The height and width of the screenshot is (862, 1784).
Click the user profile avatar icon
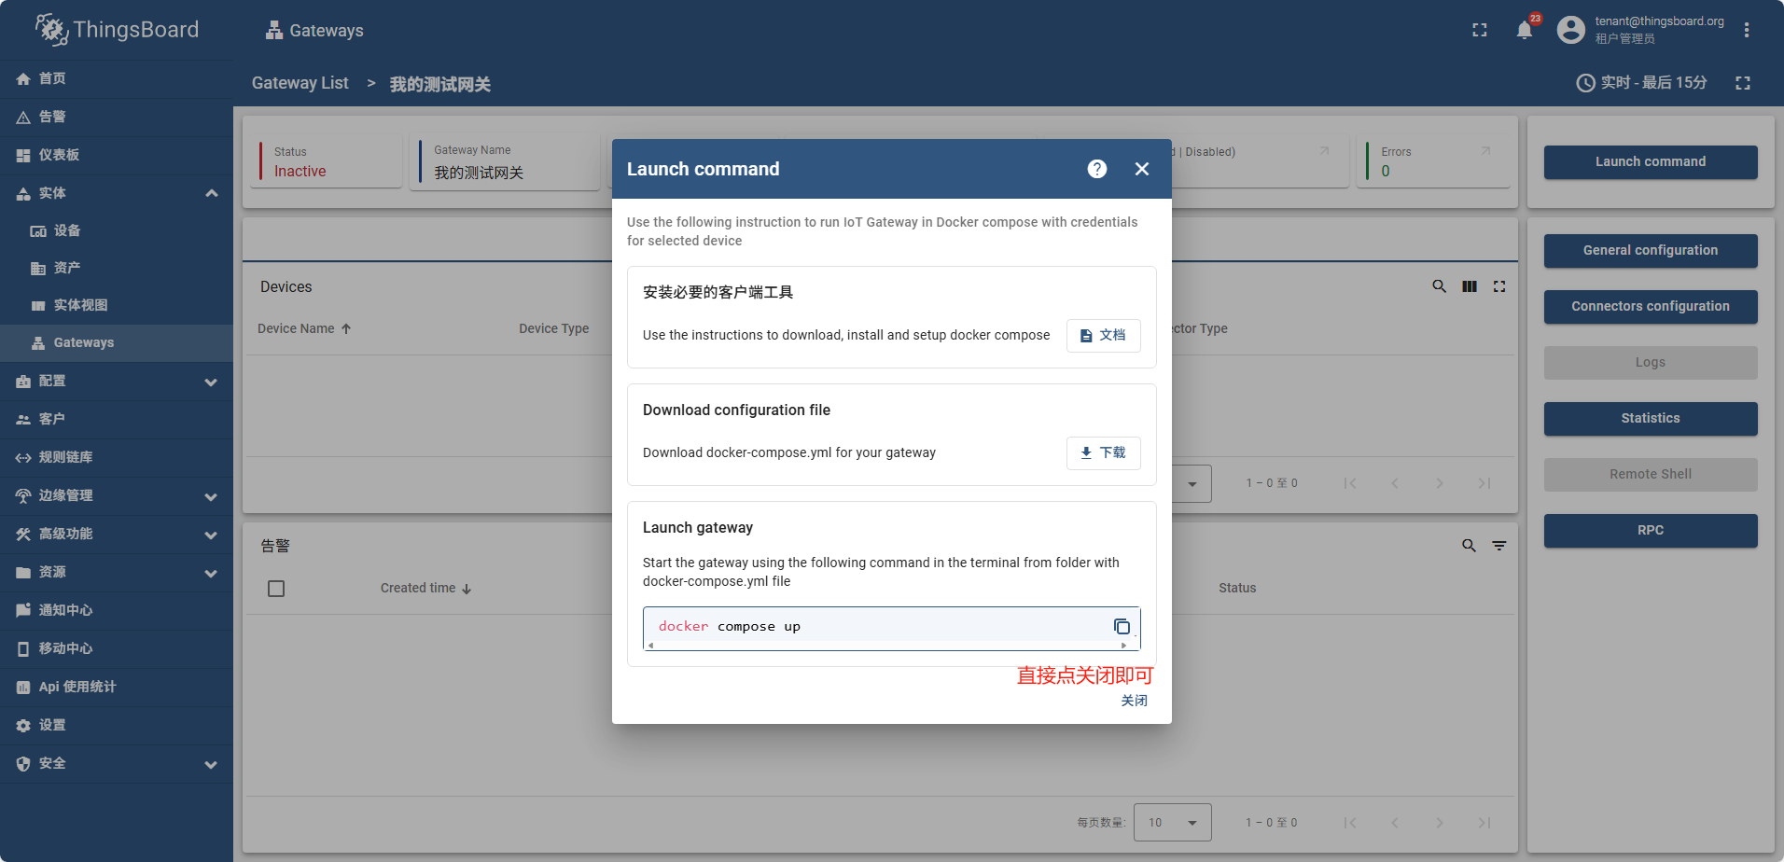(x=1571, y=30)
